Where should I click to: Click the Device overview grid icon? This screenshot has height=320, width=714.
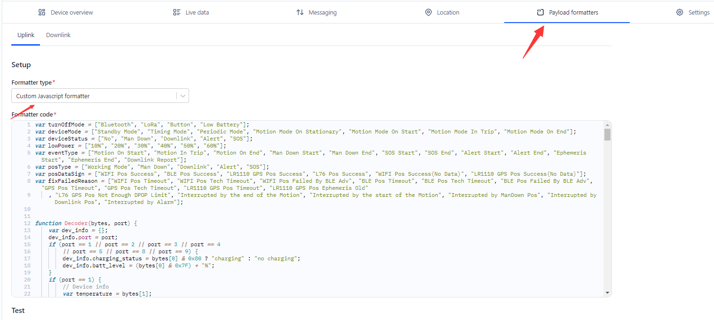(42, 12)
